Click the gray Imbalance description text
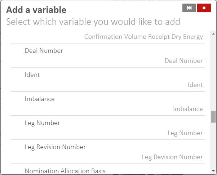The width and height of the screenshot is (217, 175). pos(188,109)
